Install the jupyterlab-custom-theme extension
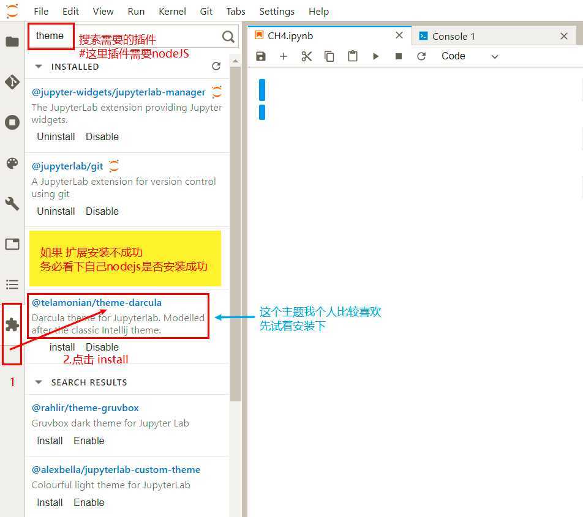Viewport: 583px width, 517px height. 50,502
